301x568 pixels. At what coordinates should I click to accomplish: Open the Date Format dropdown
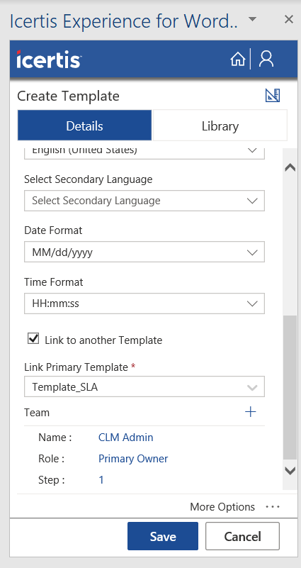(144, 252)
